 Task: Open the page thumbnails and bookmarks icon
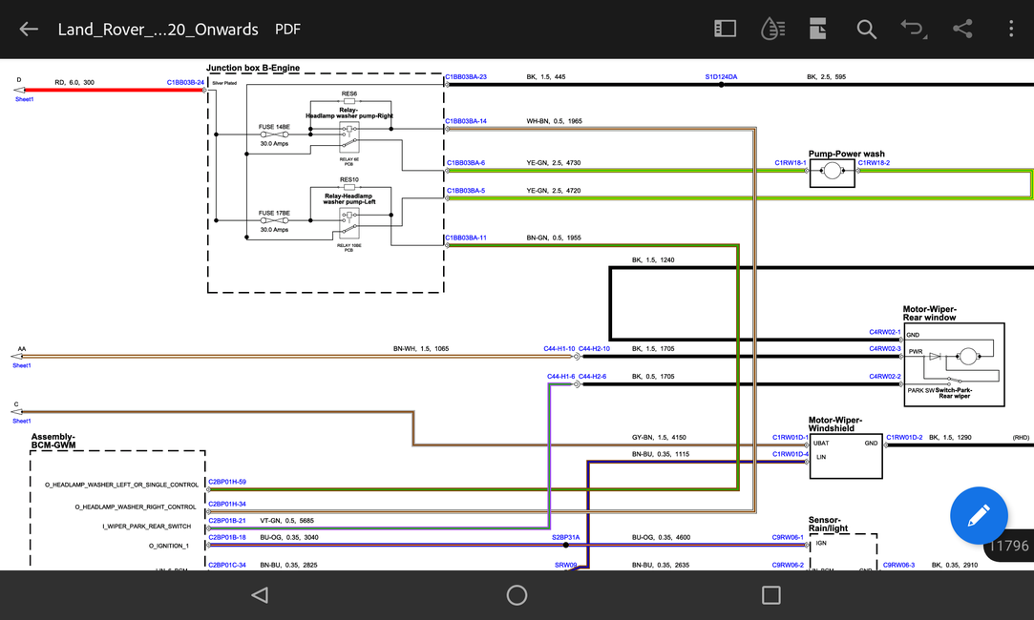point(817,29)
